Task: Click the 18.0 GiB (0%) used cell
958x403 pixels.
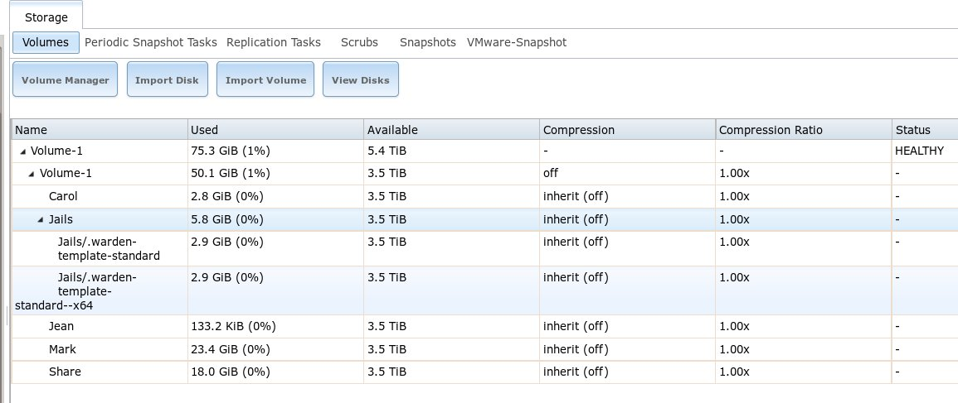Action: pyautogui.click(x=275, y=372)
